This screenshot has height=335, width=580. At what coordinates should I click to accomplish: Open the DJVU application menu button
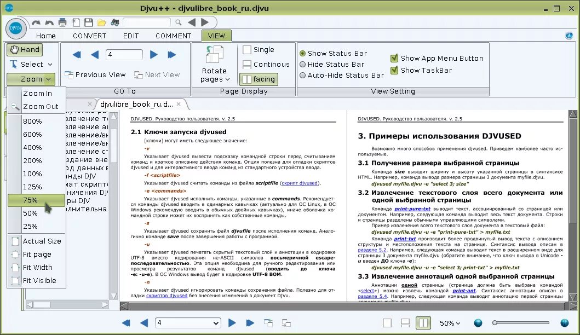tap(15, 28)
